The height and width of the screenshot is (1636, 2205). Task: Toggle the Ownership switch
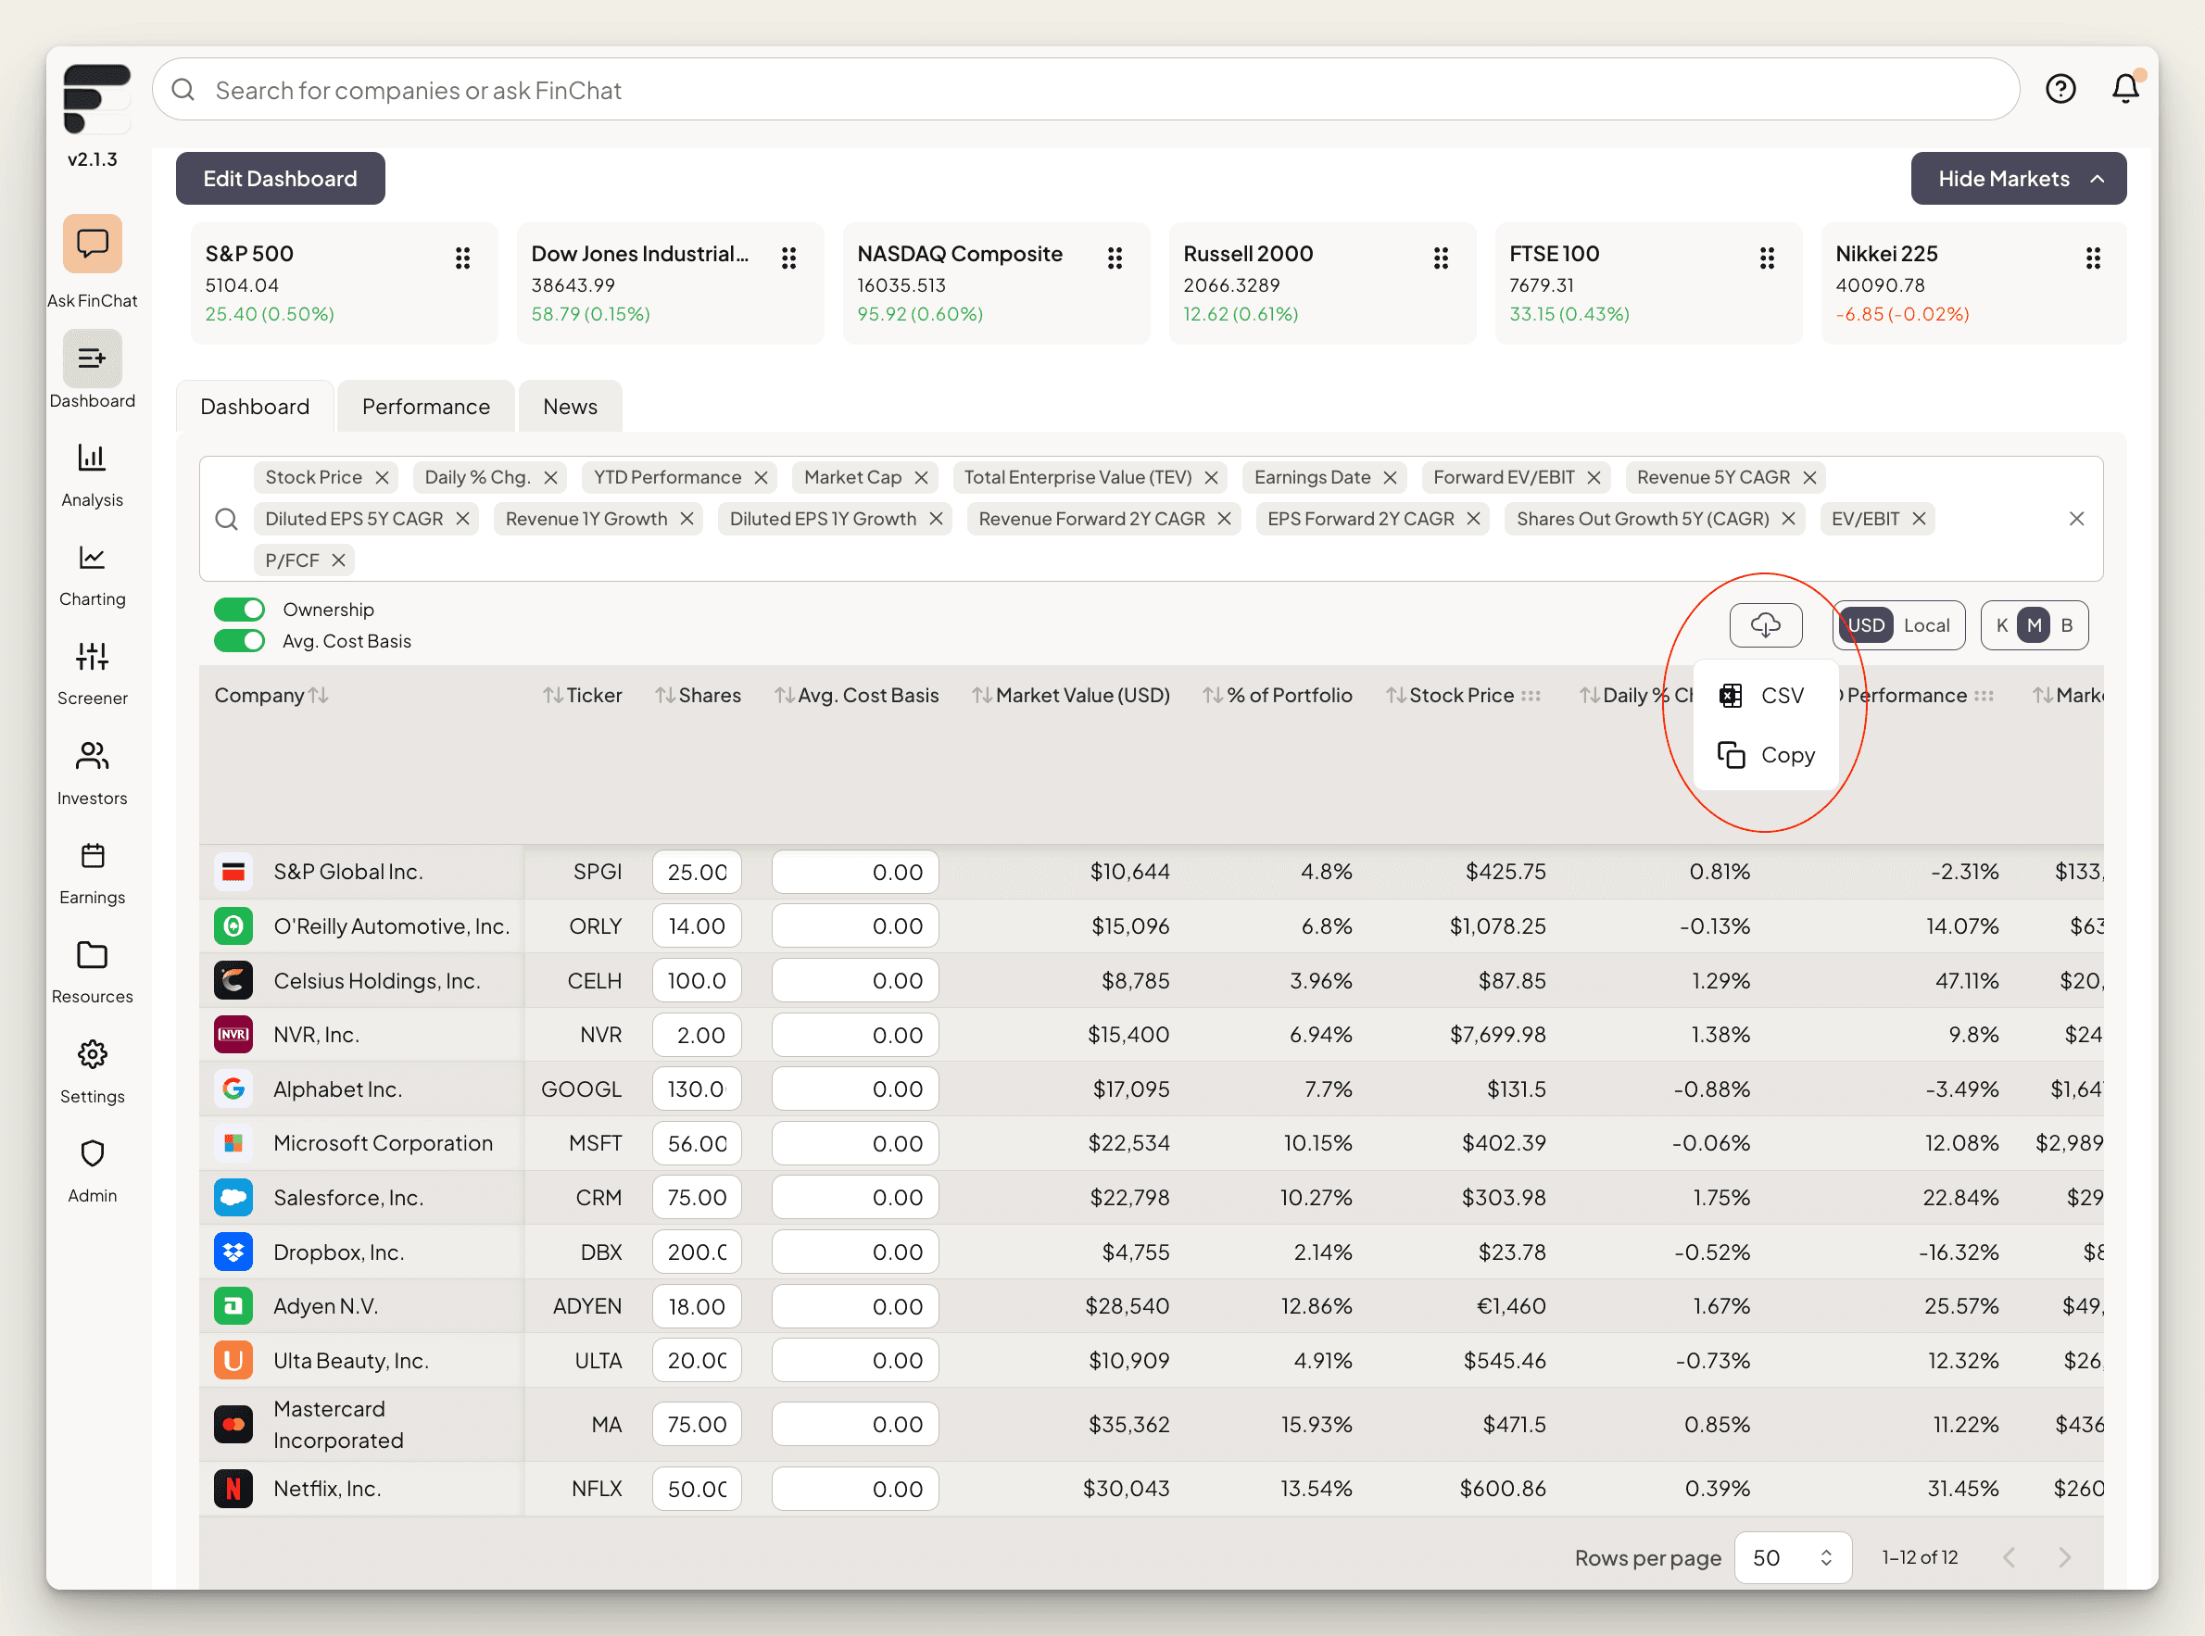(x=240, y=609)
